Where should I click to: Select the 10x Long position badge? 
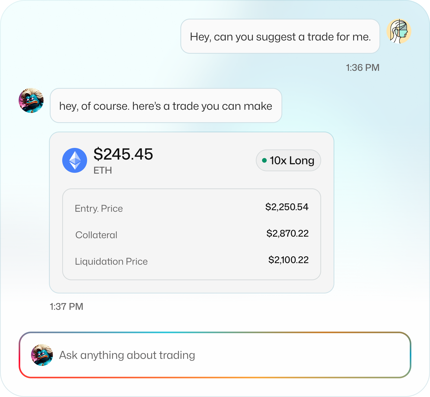pyautogui.click(x=288, y=160)
